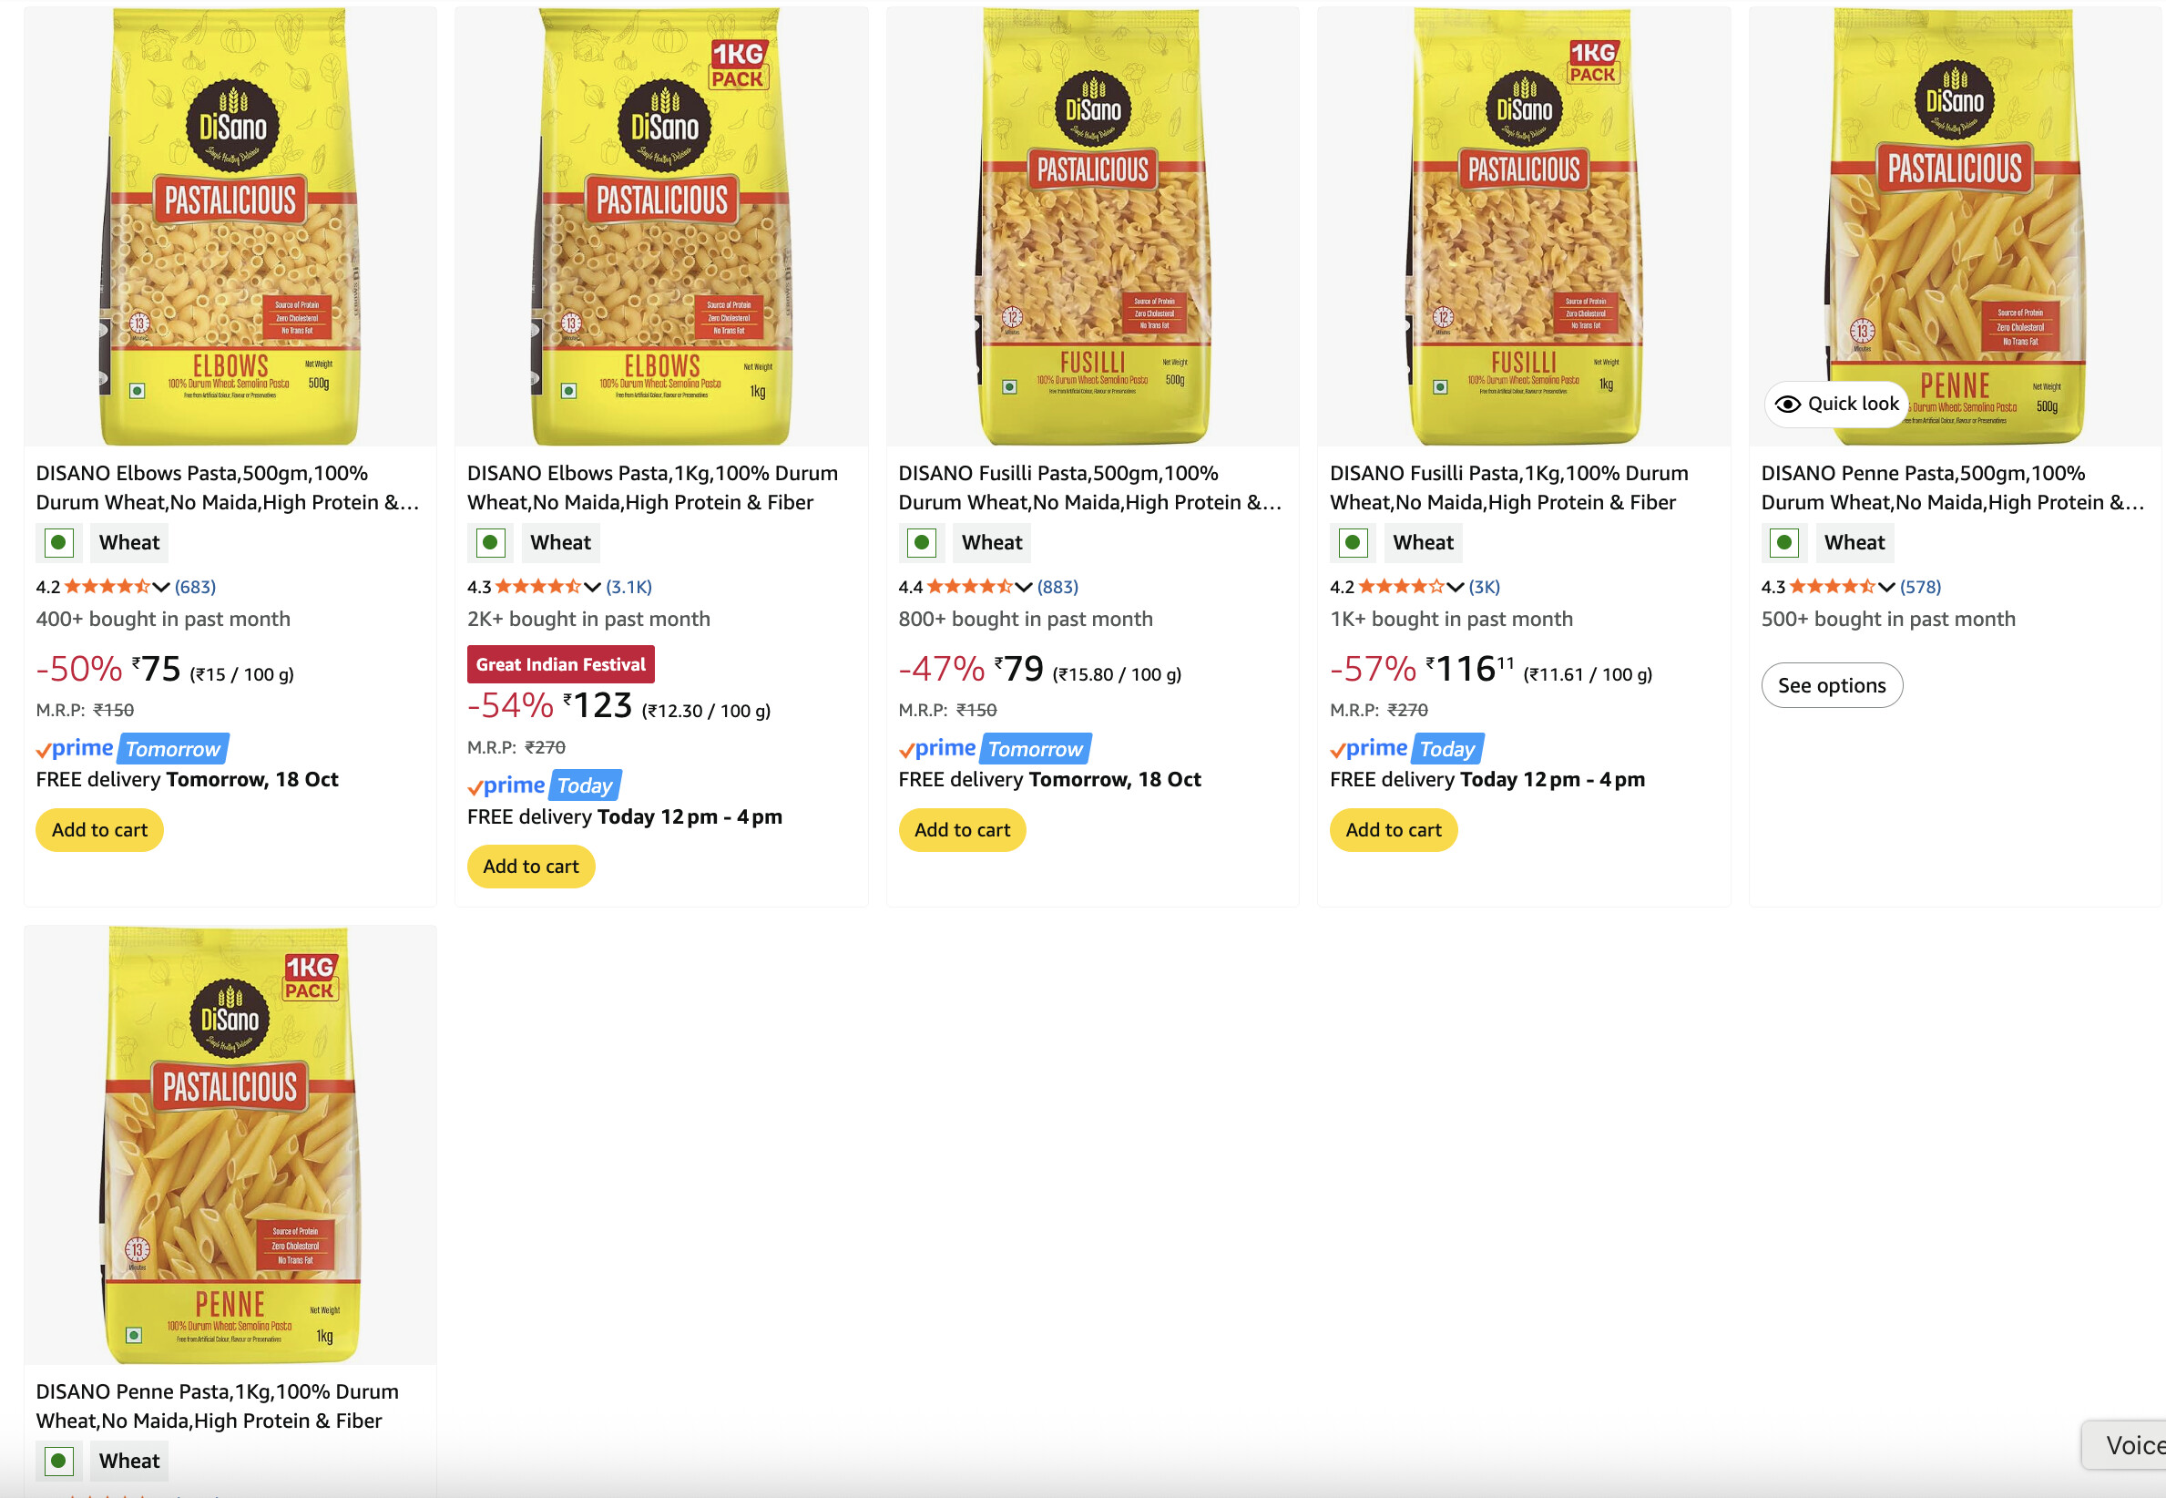Add Fusilli 1Kg pasta to cart

(x=1393, y=831)
